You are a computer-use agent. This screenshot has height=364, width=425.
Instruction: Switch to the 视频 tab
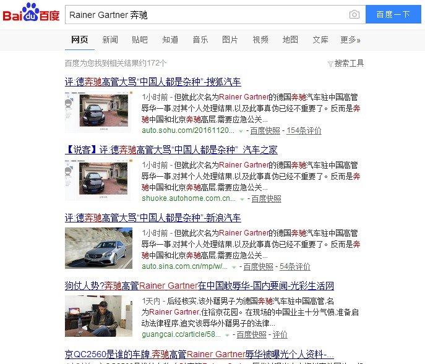click(x=260, y=40)
